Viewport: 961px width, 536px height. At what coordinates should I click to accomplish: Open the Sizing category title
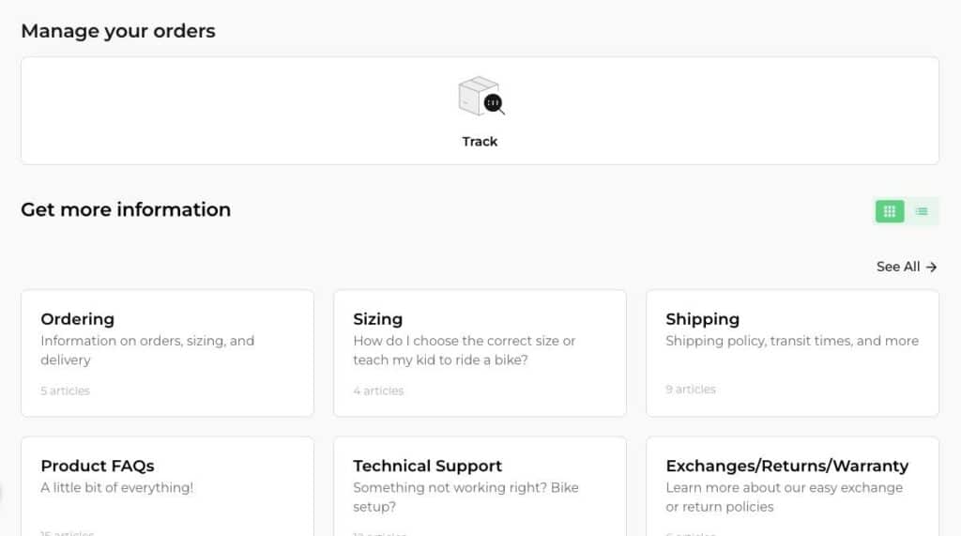[377, 319]
